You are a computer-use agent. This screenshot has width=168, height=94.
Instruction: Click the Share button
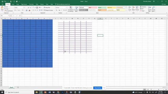[x=164, y=4]
